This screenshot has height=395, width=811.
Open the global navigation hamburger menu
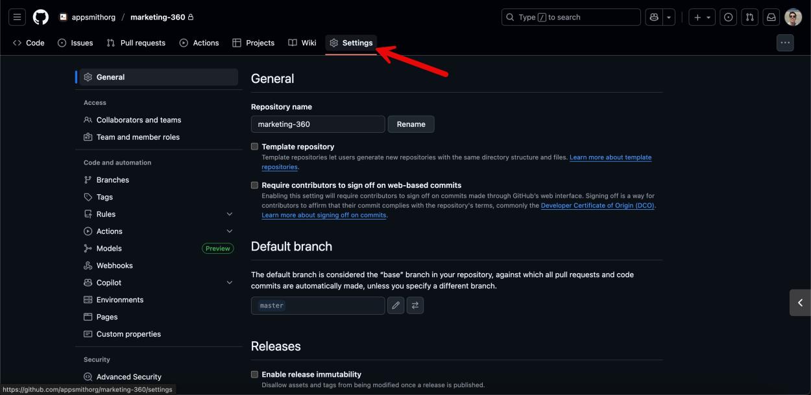click(17, 17)
